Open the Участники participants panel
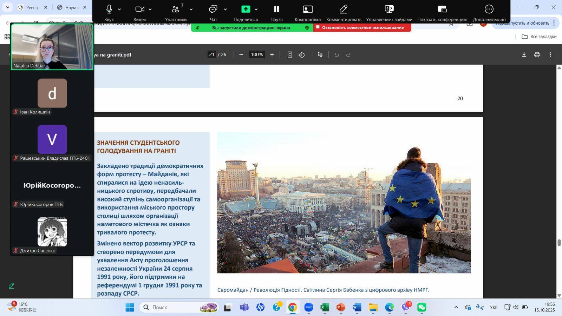Screen dimensions: 562x316 (176, 9)
